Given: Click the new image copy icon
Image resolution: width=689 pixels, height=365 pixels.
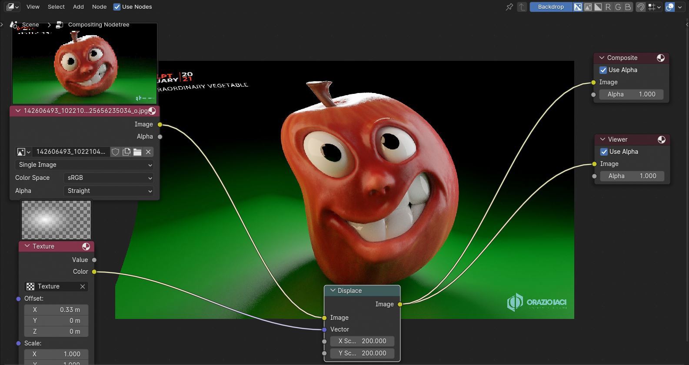Looking at the screenshot, I should pos(126,152).
